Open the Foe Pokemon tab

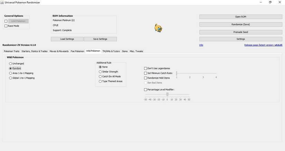point(77,51)
